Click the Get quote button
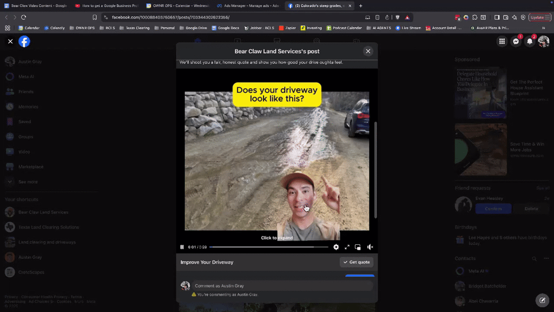The image size is (554, 312). (356, 262)
